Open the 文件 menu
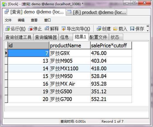The image size is (153, 127). click(x=8, y=20)
